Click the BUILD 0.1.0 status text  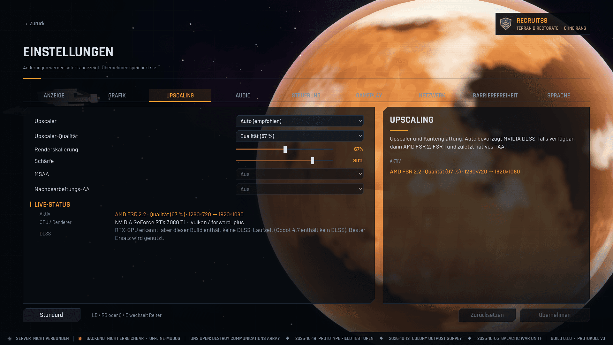pyautogui.click(x=561, y=339)
